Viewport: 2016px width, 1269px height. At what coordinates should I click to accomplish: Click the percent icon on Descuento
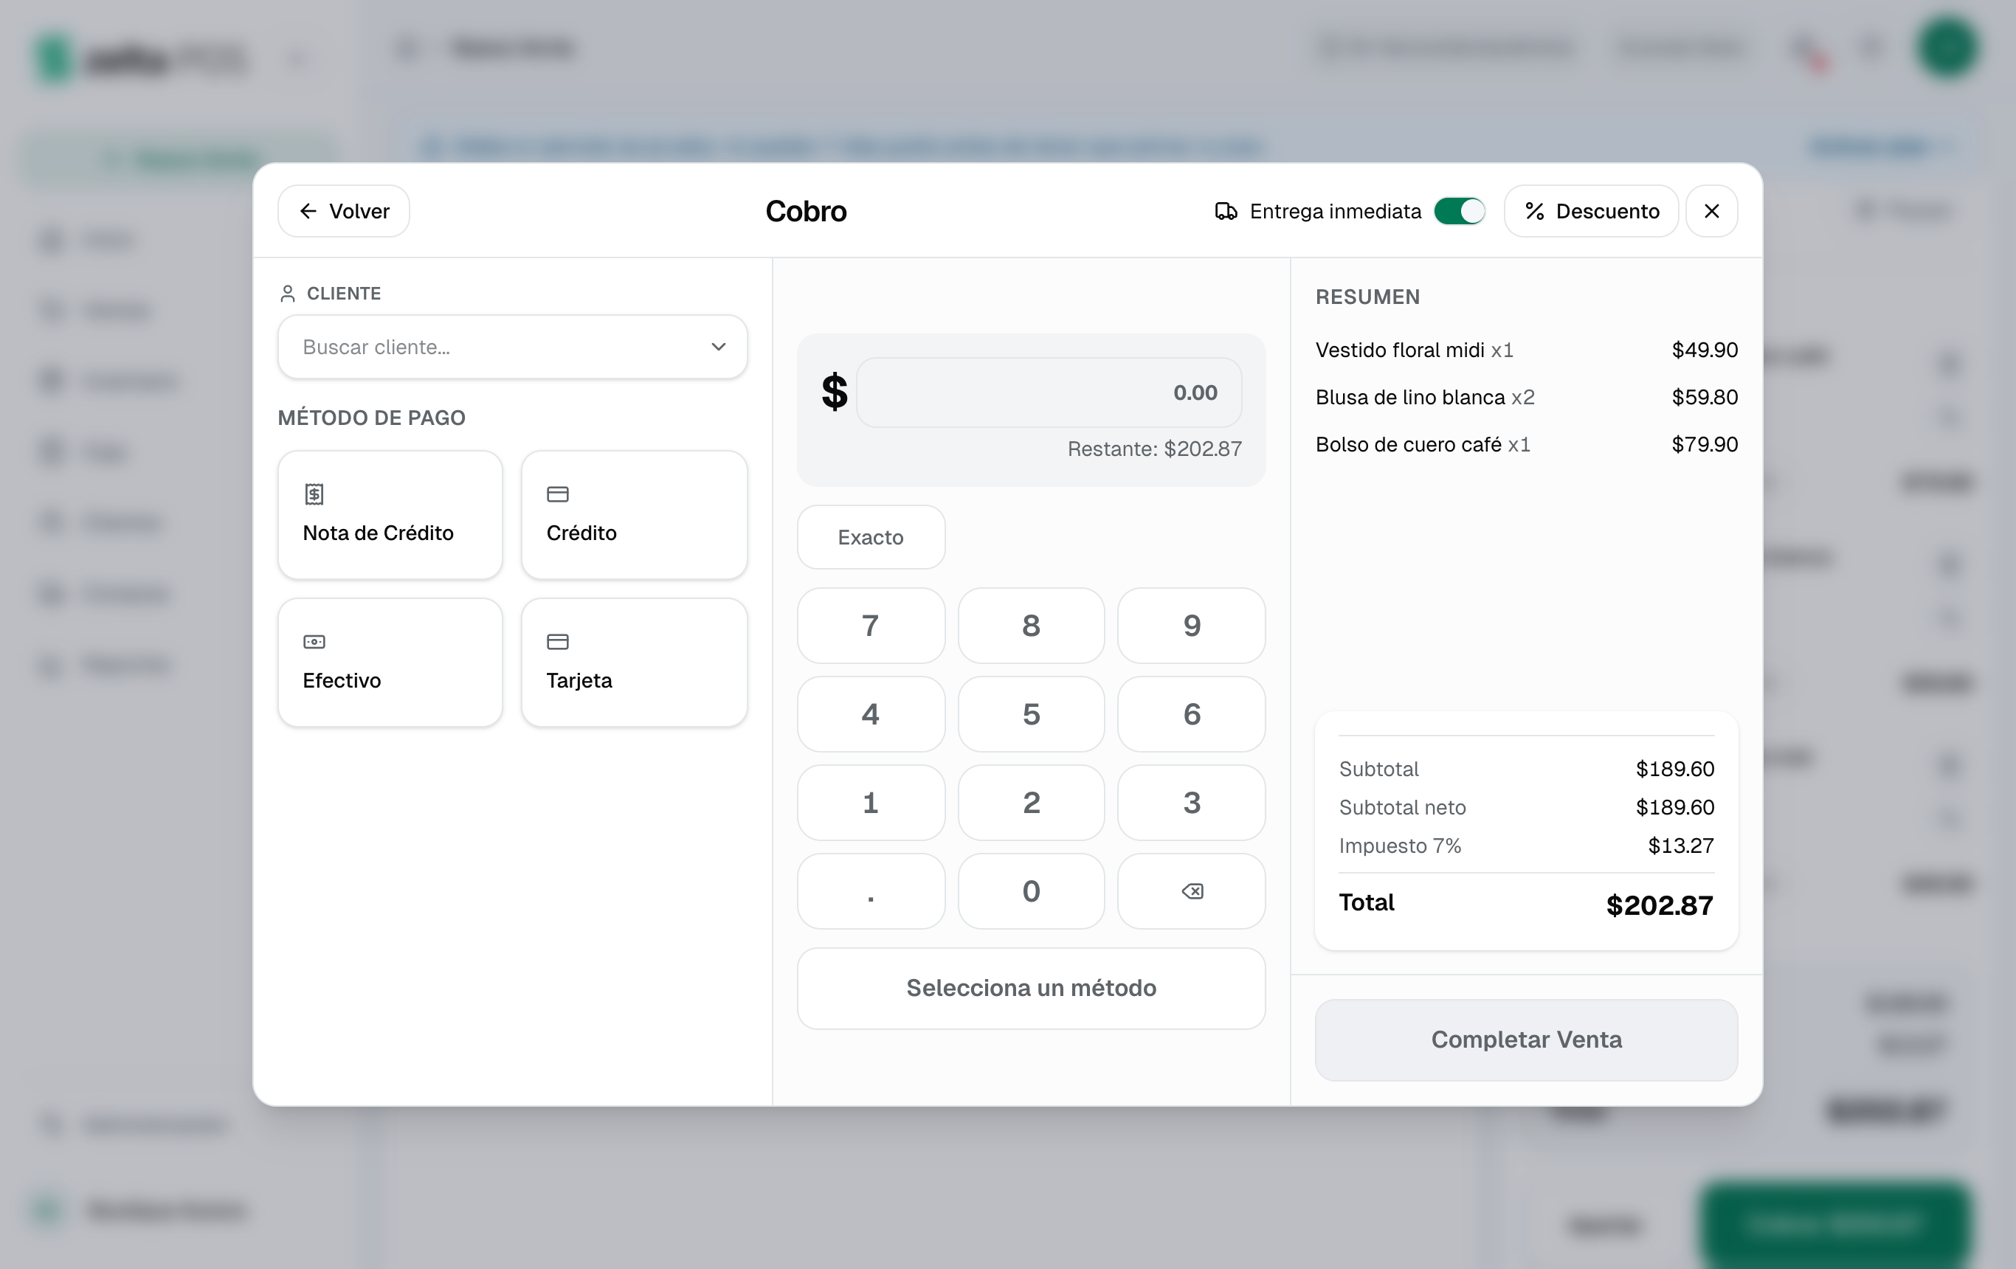pos(1535,211)
